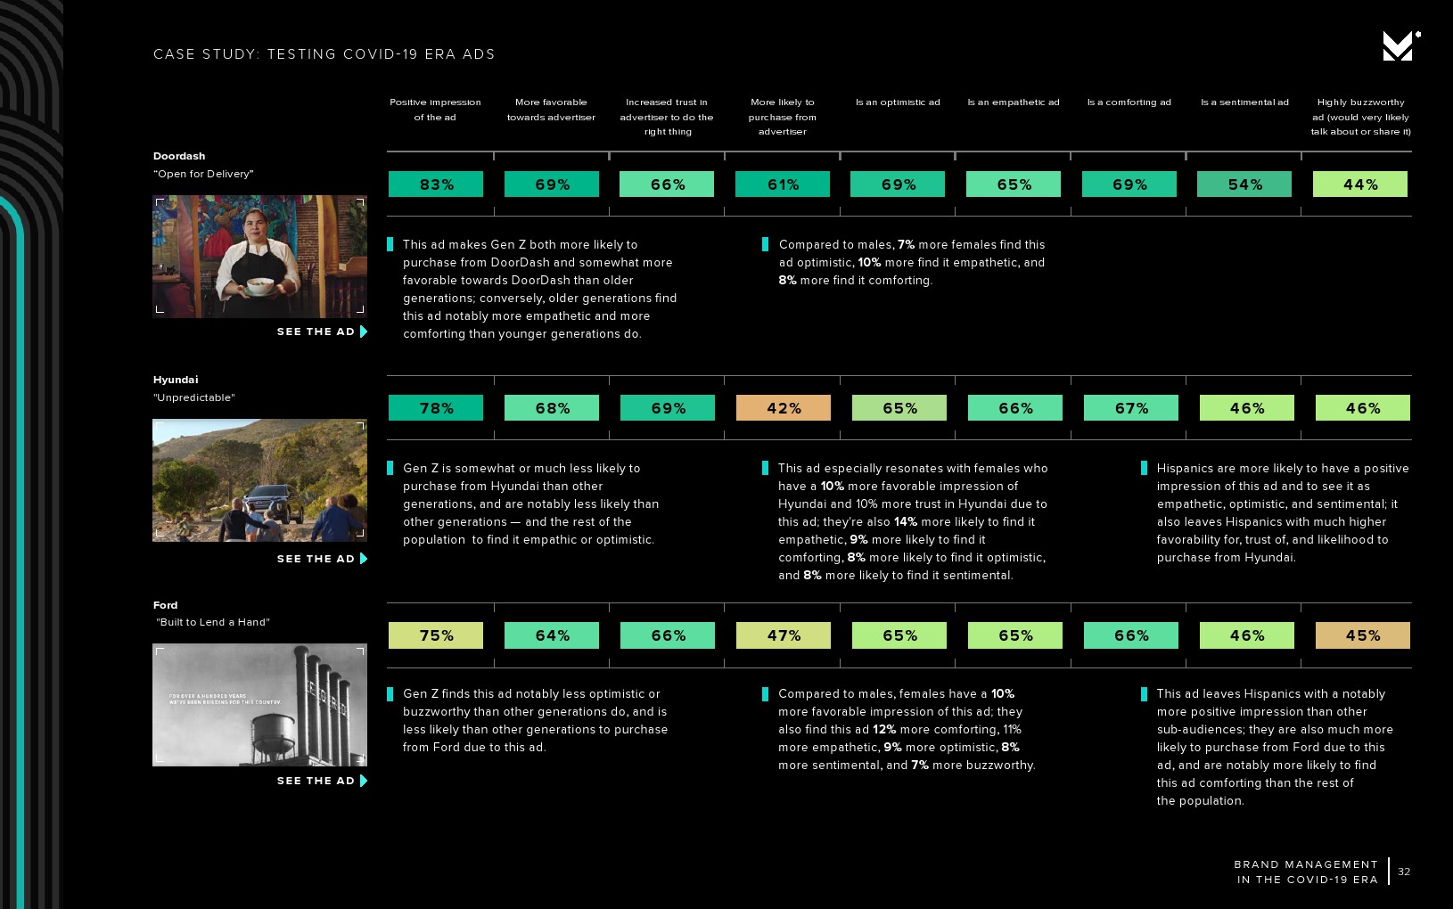The height and width of the screenshot is (909, 1453).
Task: Click the teal bullet beside Hyundai females paragraph
Action: pyautogui.click(x=765, y=468)
